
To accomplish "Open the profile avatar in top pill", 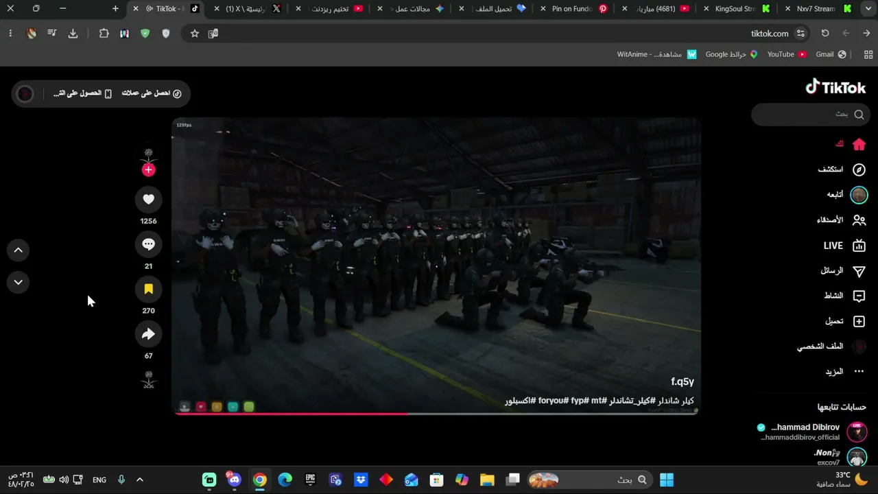I will click(25, 93).
